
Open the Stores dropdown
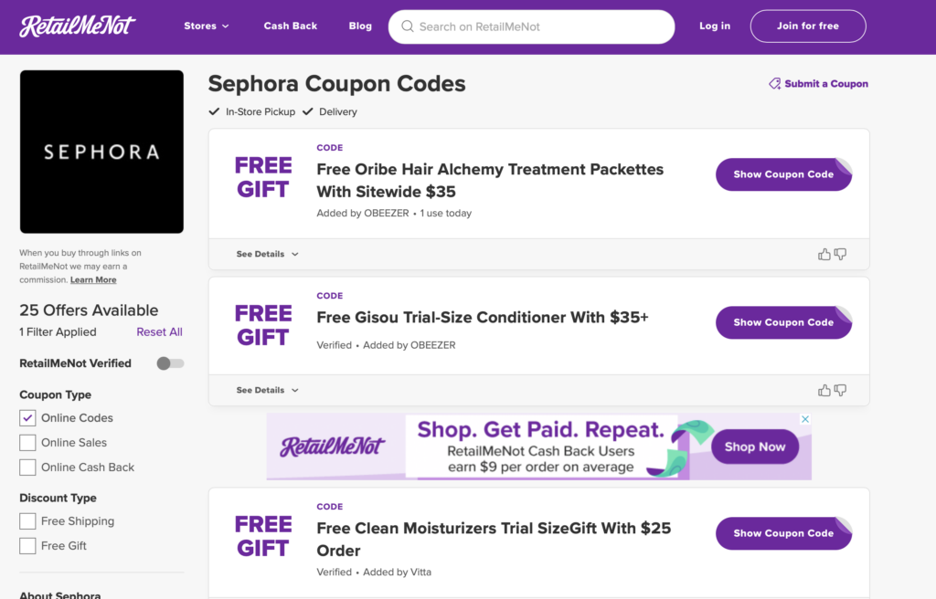pyautogui.click(x=206, y=26)
